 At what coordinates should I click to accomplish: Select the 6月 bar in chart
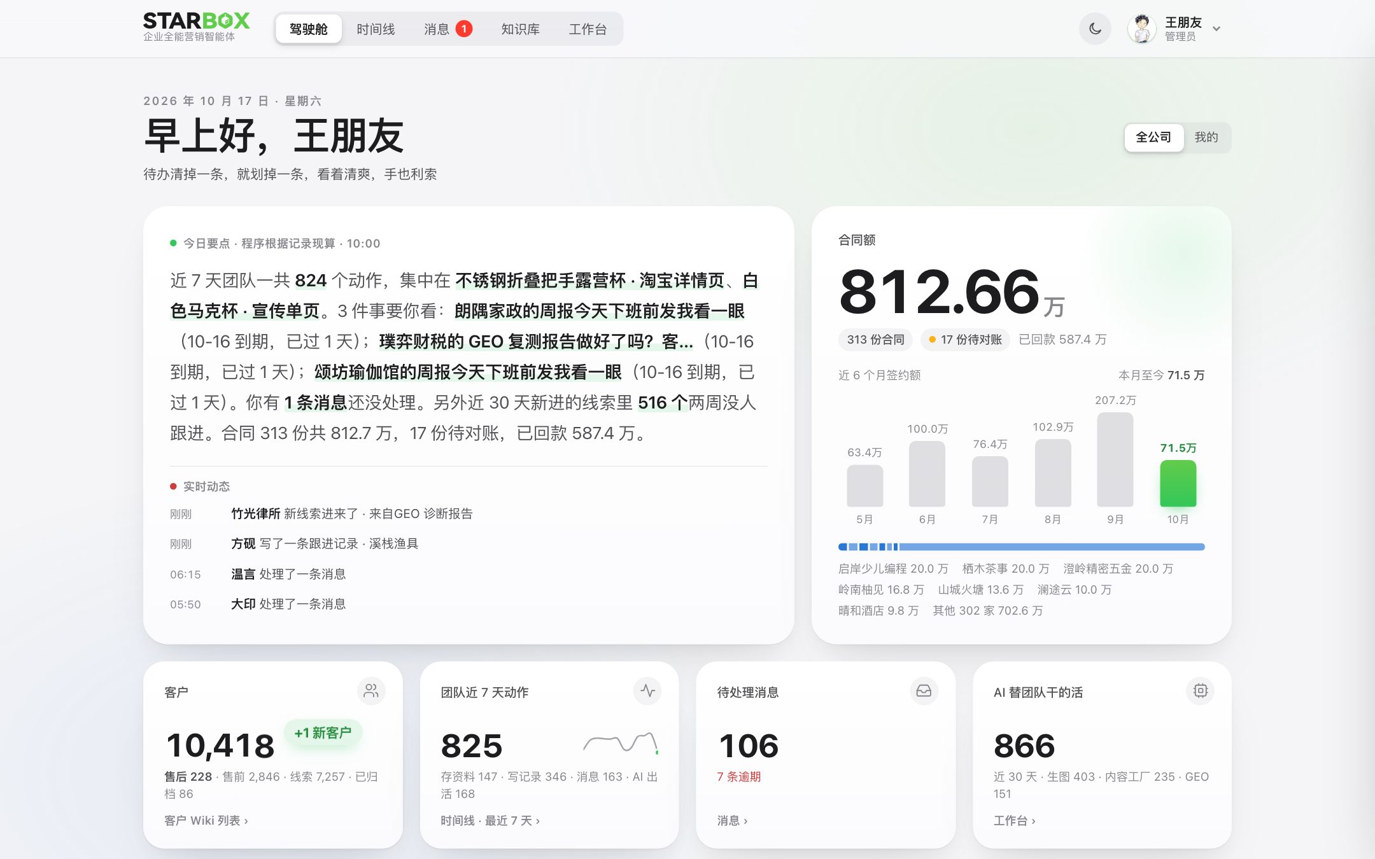(x=927, y=474)
